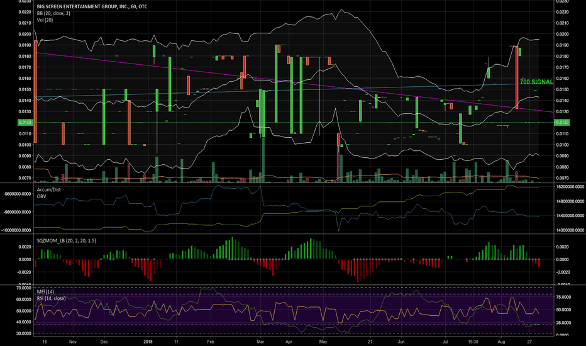
Task: Click the 14400000.0000 value on OBV scale
Action: pos(570,216)
